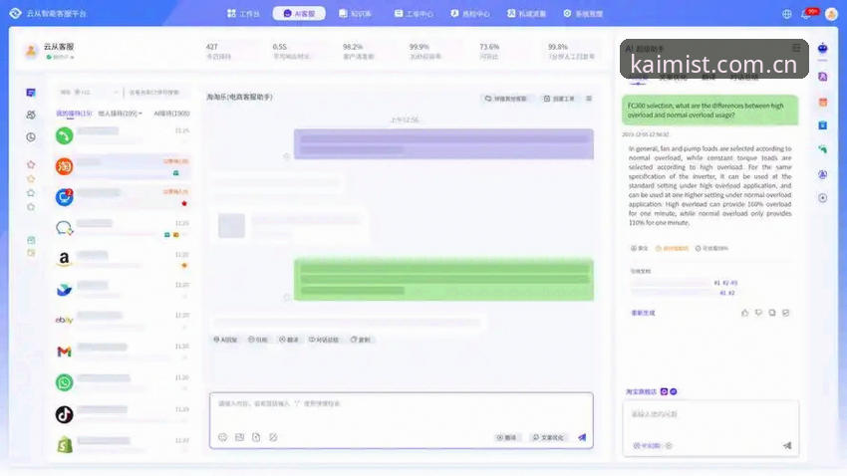Open the chat header more-options menu icon
This screenshot has width=847, height=476.
(x=589, y=99)
